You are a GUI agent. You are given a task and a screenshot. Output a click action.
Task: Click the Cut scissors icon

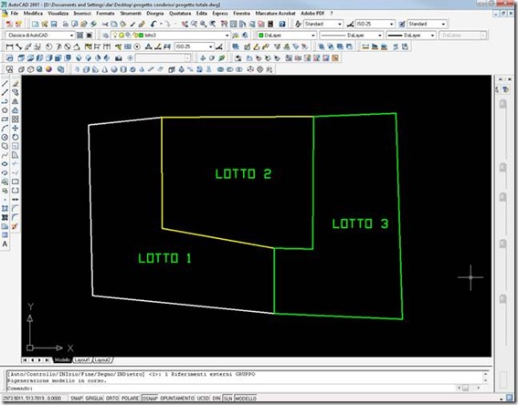[x=105, y=24]
